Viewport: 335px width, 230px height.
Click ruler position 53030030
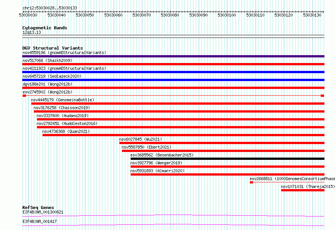pos(28,15)
